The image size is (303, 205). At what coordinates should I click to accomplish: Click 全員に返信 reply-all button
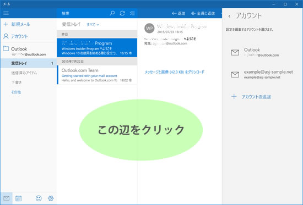[x=203, y=13]
